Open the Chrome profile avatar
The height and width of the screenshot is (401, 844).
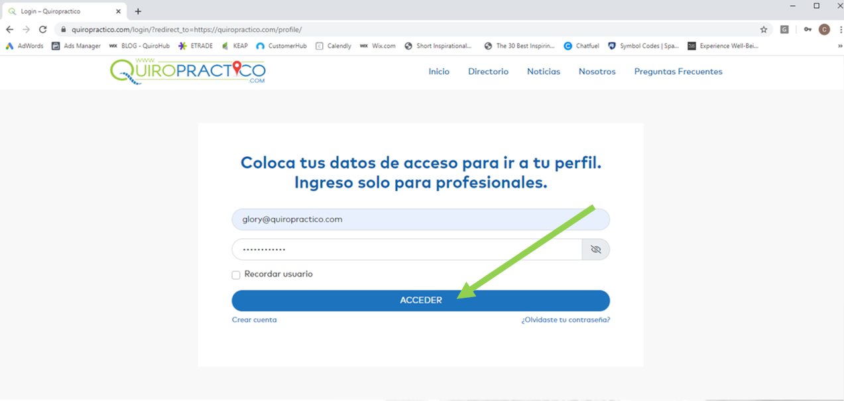pyautogui.click(x=824, y=30)
